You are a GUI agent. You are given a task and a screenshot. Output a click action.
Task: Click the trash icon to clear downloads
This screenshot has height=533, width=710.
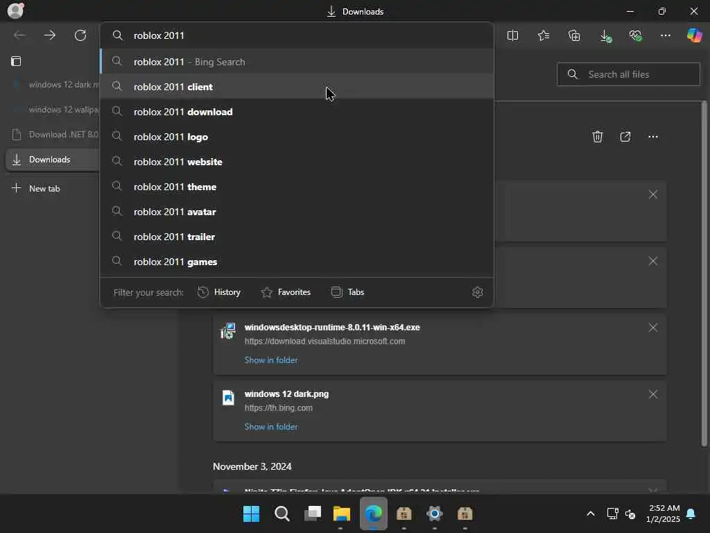click(598, 137)
